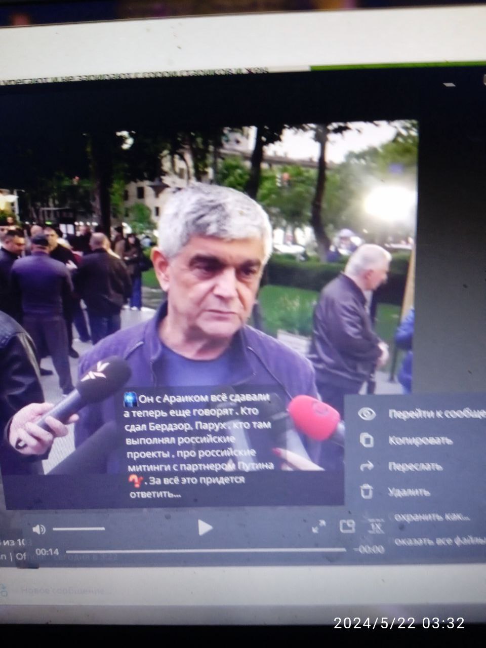Click the video frame of interviewed man

tap(213, 253)
